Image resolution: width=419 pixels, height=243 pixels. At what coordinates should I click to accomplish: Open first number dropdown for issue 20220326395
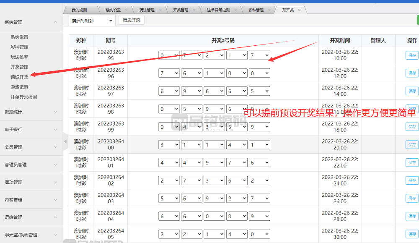[x=169, y=55]
